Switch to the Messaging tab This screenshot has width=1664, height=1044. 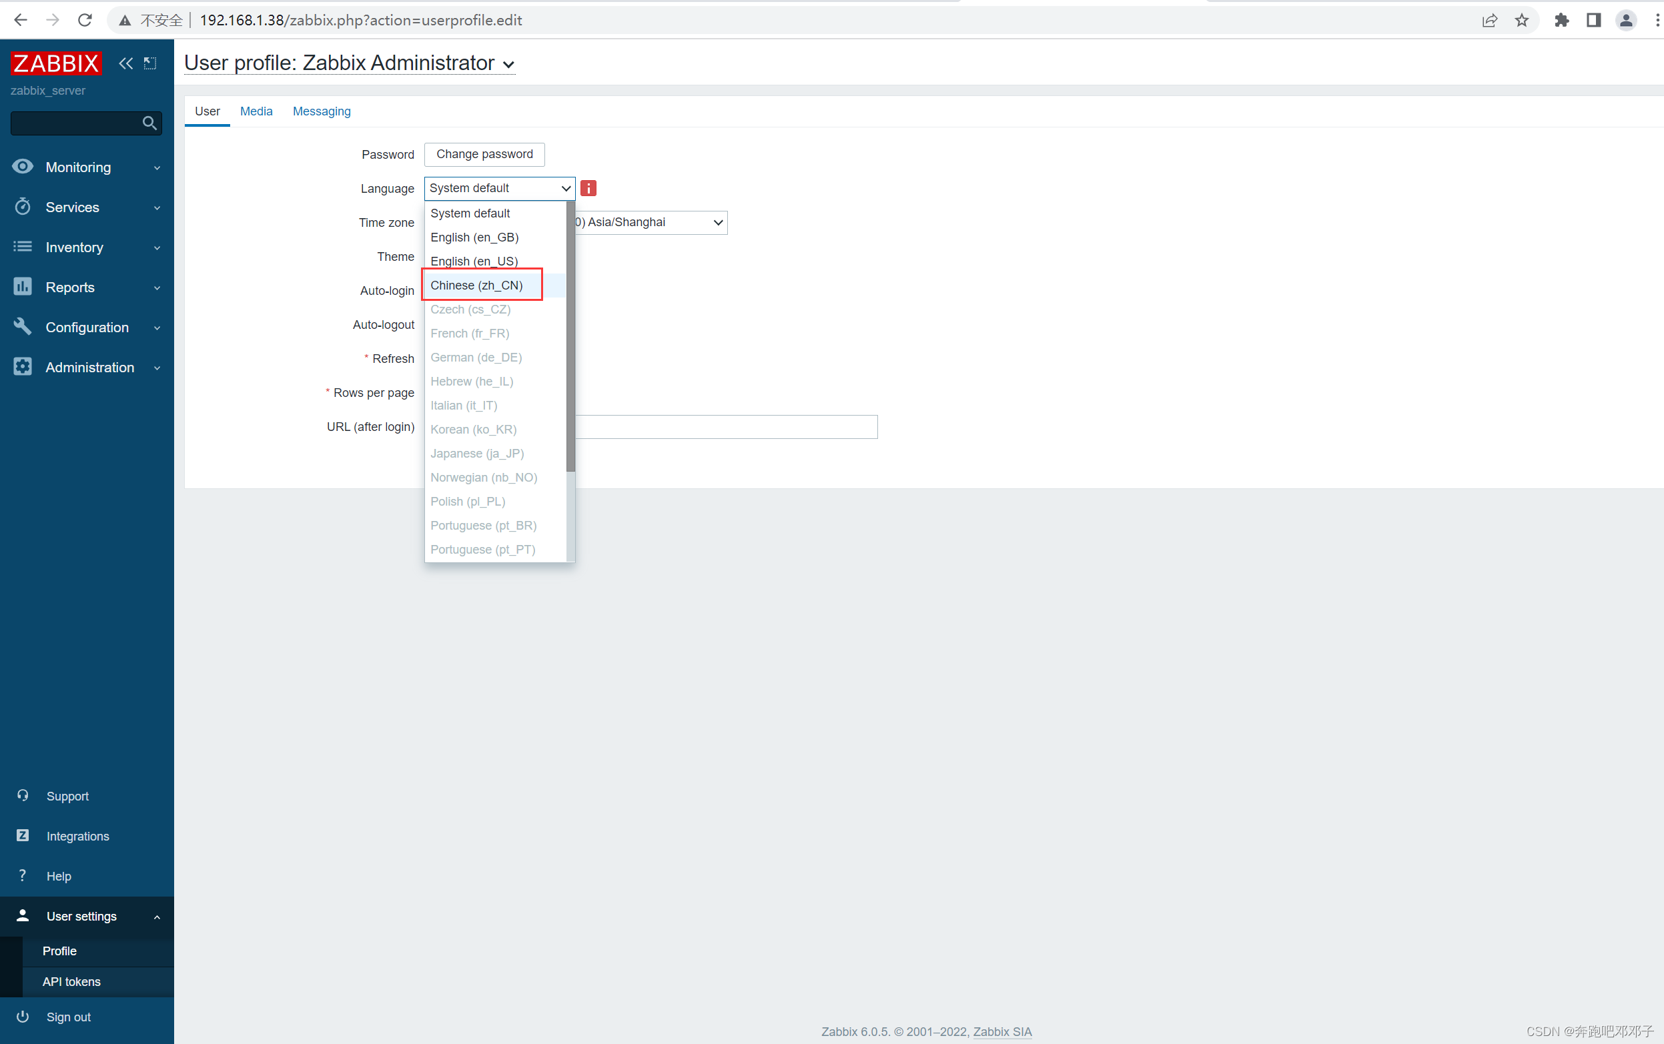click(x=321, y=111)
